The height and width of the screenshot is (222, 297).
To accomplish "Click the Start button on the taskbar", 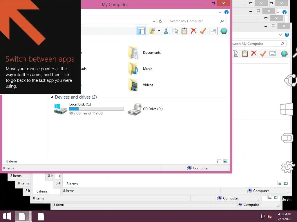I will 7,216.
